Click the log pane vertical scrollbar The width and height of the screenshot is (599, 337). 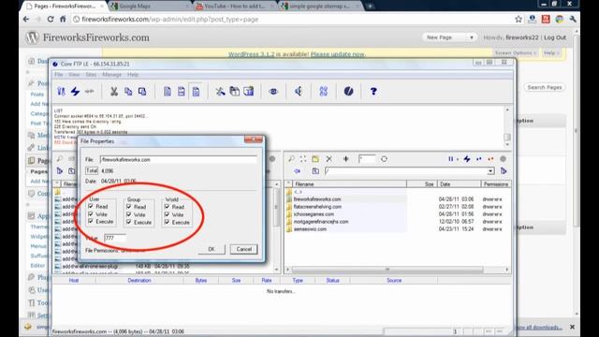pyautogui.click(x=507, y=127)
